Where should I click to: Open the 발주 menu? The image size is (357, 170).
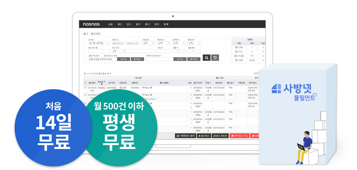pos(138,24)
